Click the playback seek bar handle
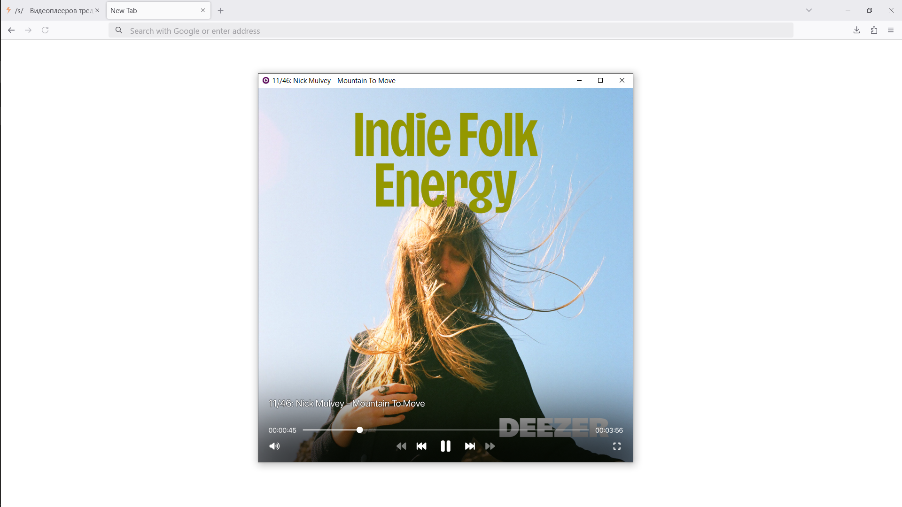The width and height of the screenshot is (902, 507). point(359,430)
